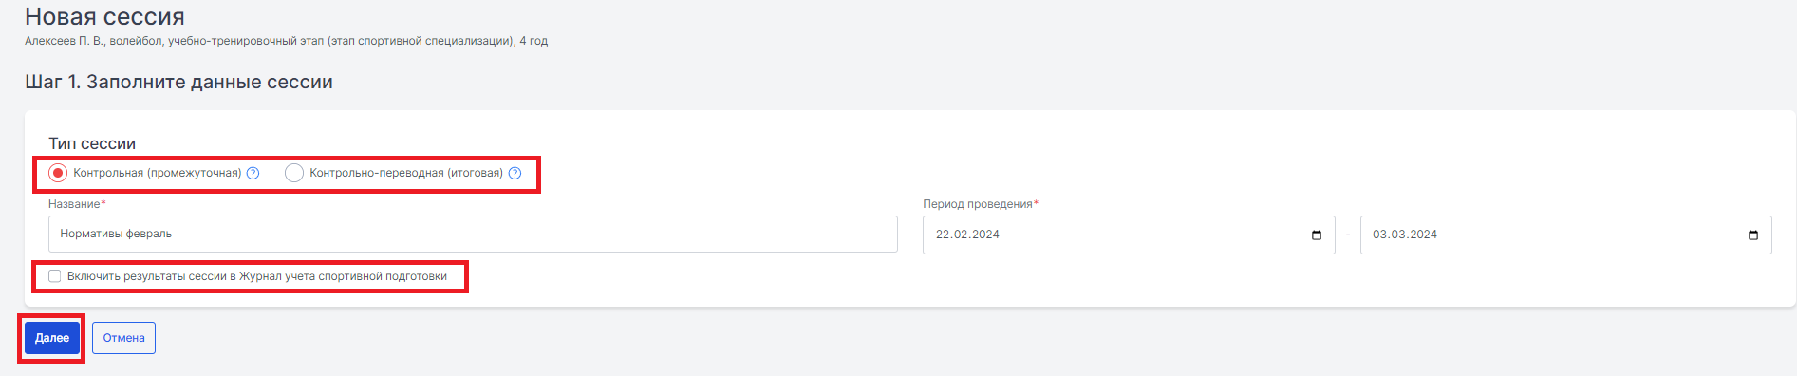This screenshot has height=376, width=1797.
Task: Enable including session results in Журнал checkbox
Action: 55,276
